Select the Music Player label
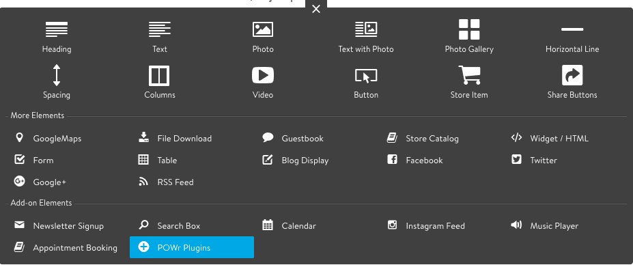 pyautogui.click(x=554, y=226)
